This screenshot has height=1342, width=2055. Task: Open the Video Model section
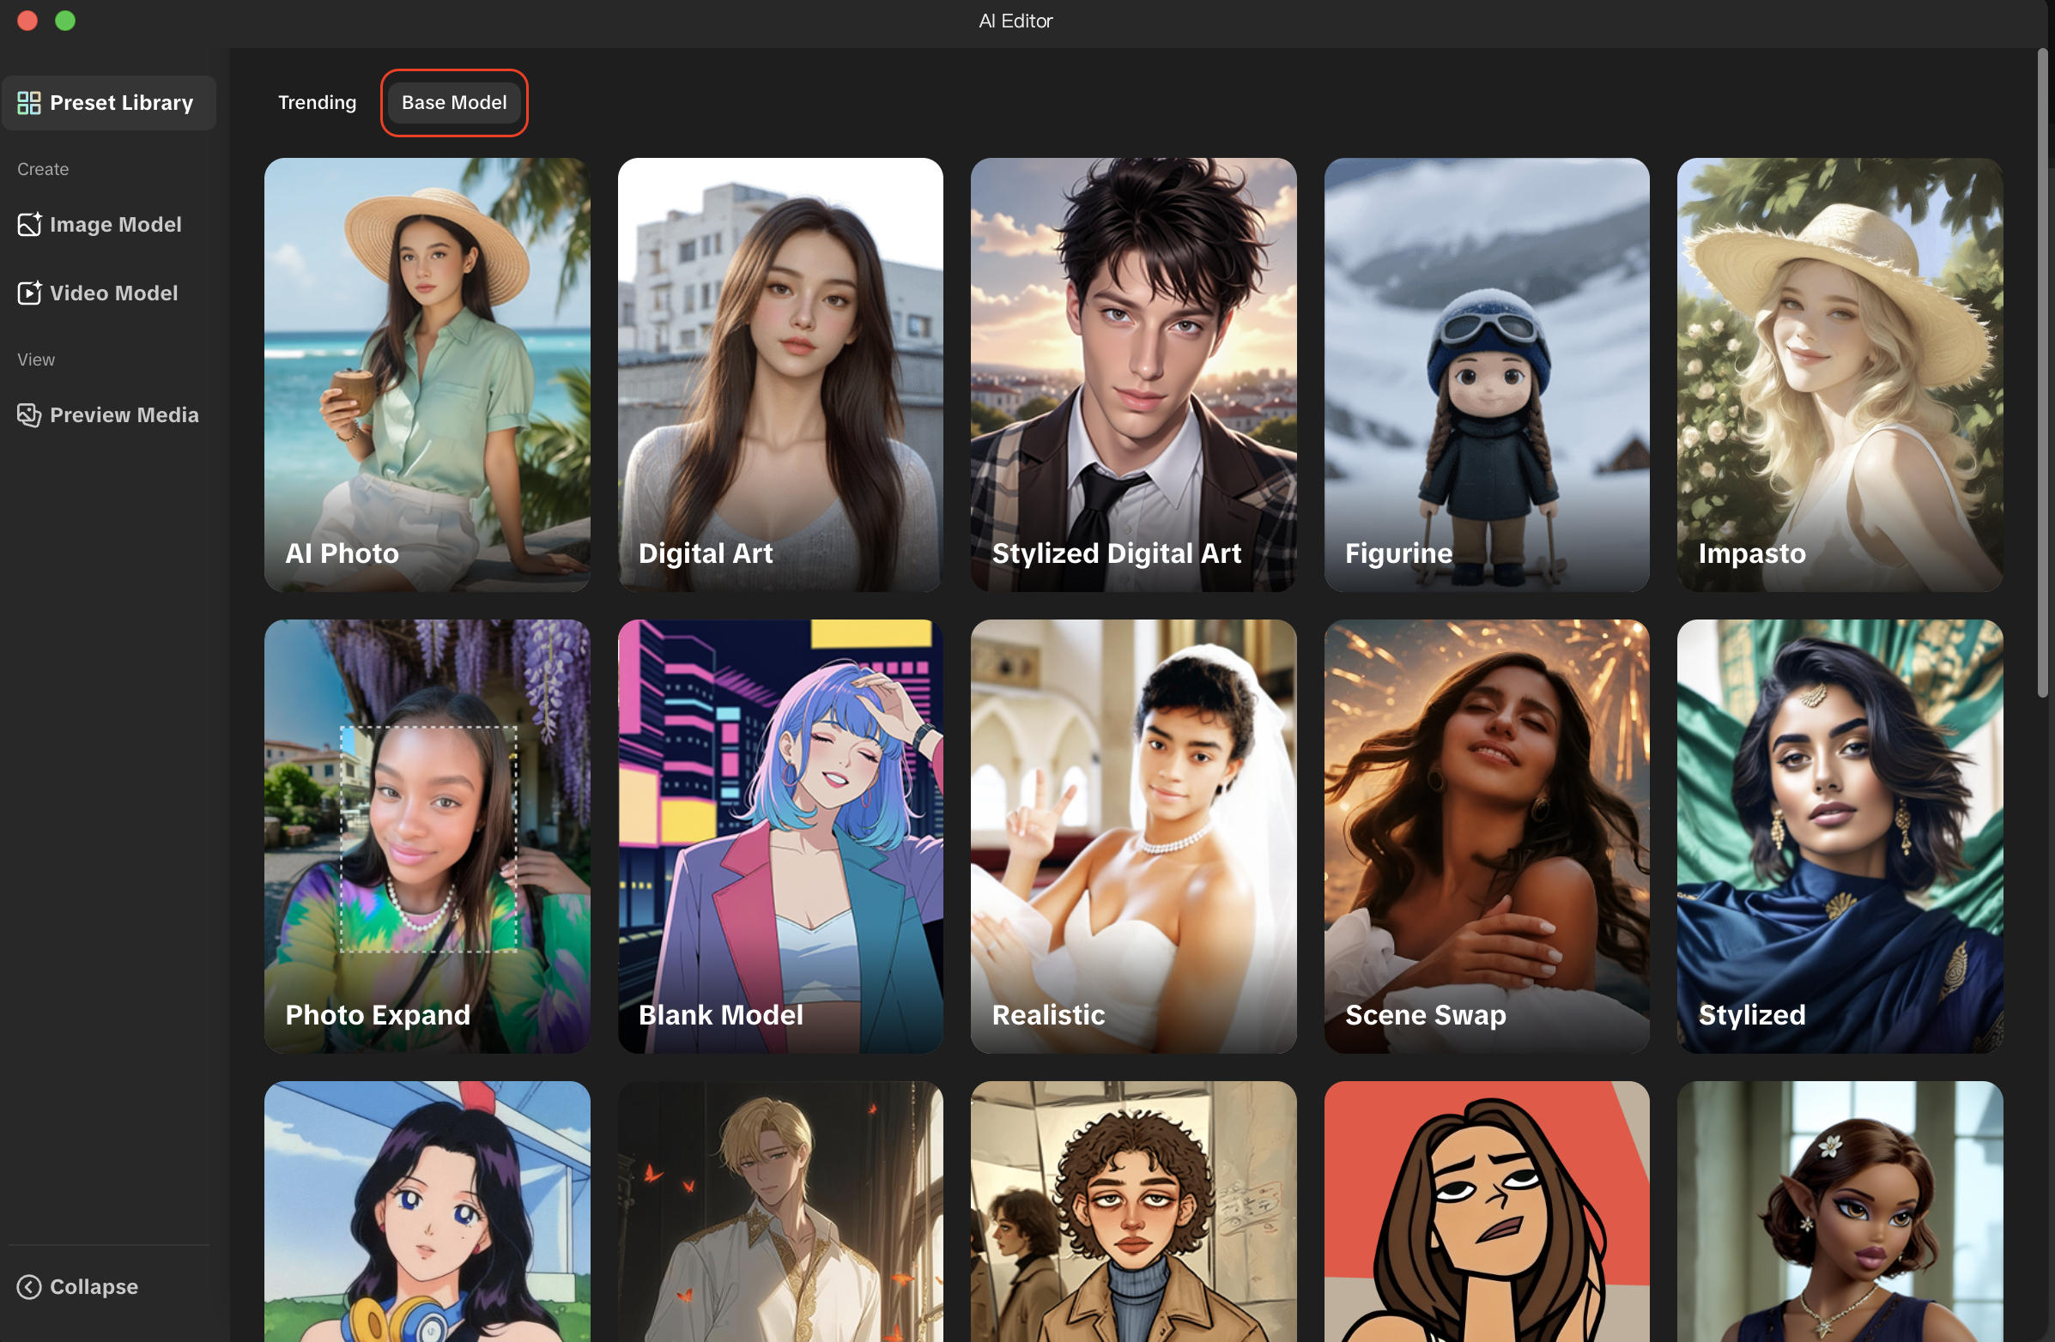point(109,293)
